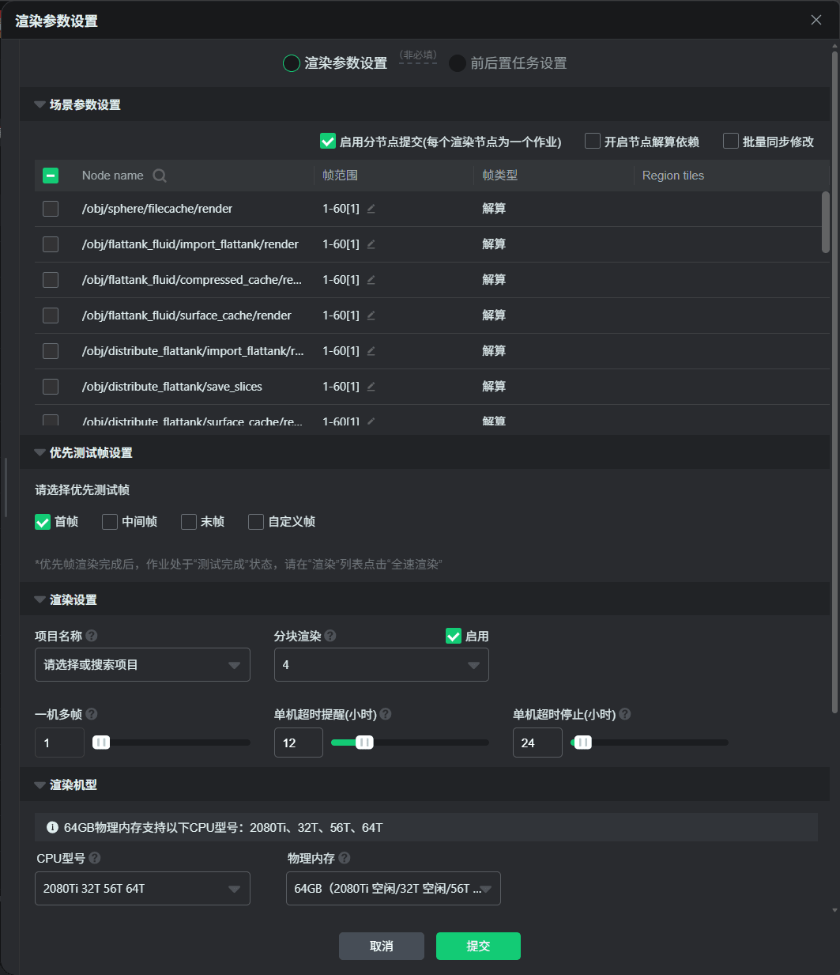Enable 开启节点解算依赖 checkbox
The image size is (840, 975).
(593, 142)
